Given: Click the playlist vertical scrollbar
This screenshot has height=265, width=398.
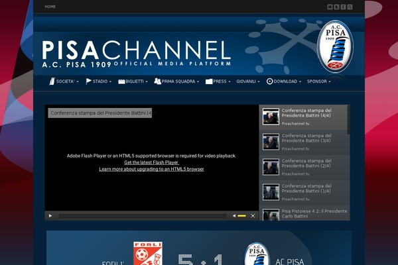Looking at the screenshot, I should [x=348, y=120].
